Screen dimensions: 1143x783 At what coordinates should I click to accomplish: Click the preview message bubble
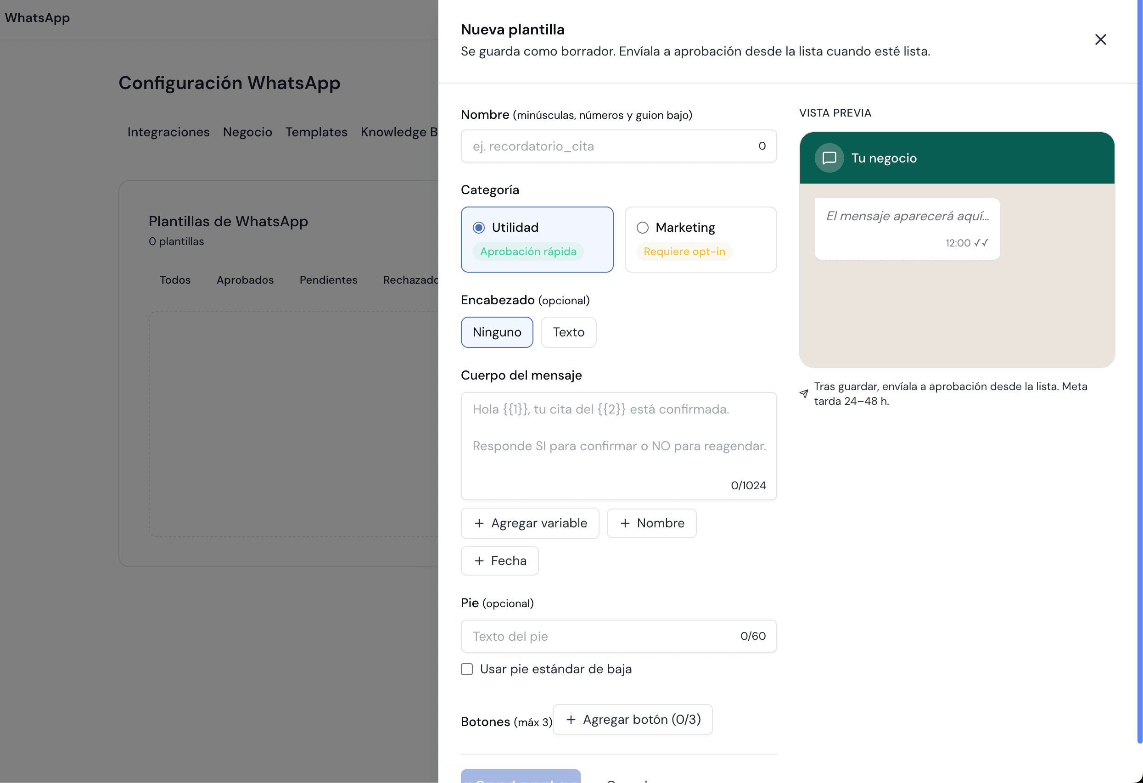pos(907,229)
